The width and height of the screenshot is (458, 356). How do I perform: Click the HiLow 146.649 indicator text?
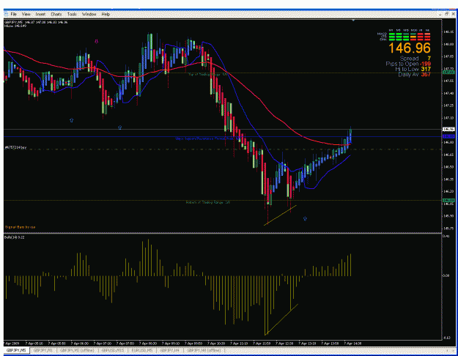tap(15, 26)
